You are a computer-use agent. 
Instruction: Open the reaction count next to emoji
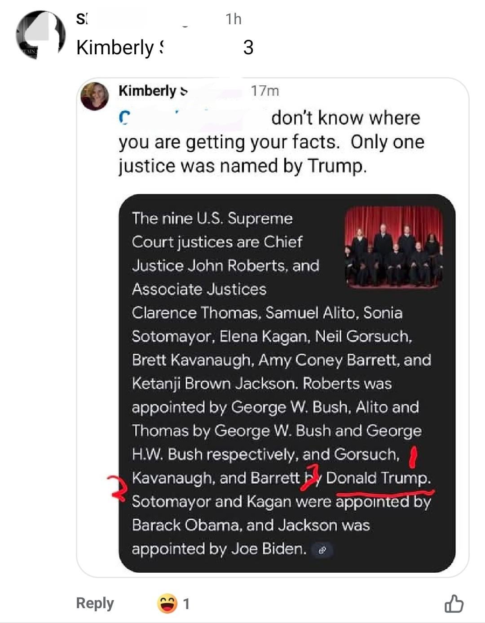click(186, 604)
